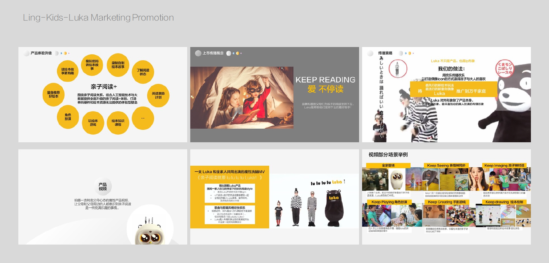549x263 pixels.
Task: Click the '上市传播概念' slide header
Action: pyautogui.click(x=213, y=53)
